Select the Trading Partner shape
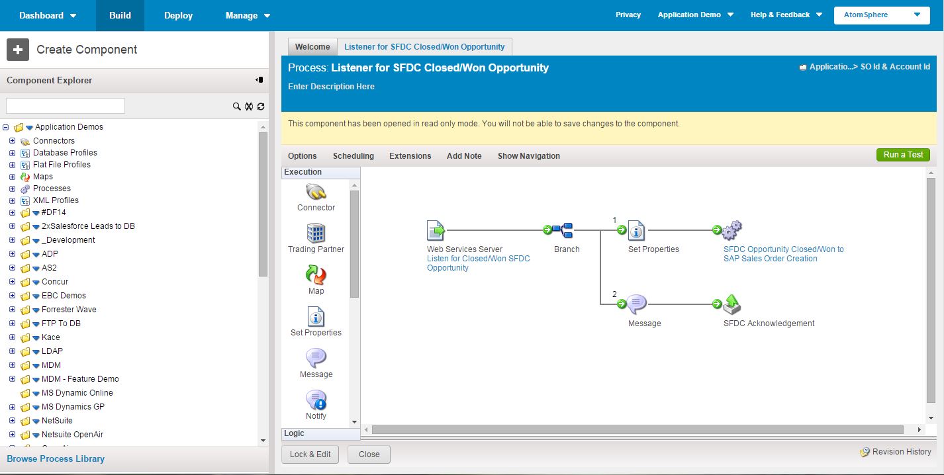The width and height of the screenshot is (944, 475). point(316,239)
